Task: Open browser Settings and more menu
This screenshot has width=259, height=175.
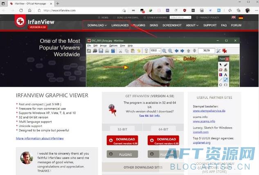Action: click(256, 11)
